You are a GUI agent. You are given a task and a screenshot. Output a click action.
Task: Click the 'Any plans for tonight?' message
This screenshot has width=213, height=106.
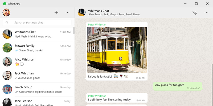(x=170, y=85)
